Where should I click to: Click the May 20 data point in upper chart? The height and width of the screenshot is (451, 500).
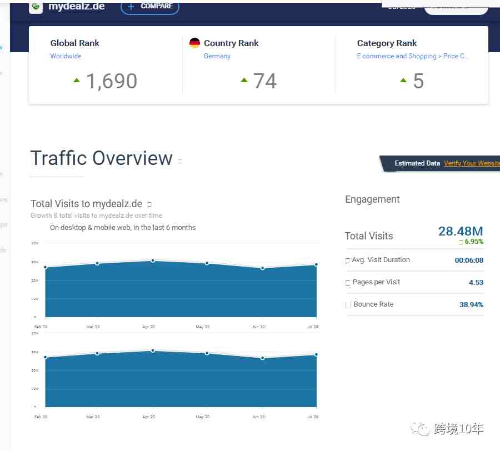(x=207, y=263)
